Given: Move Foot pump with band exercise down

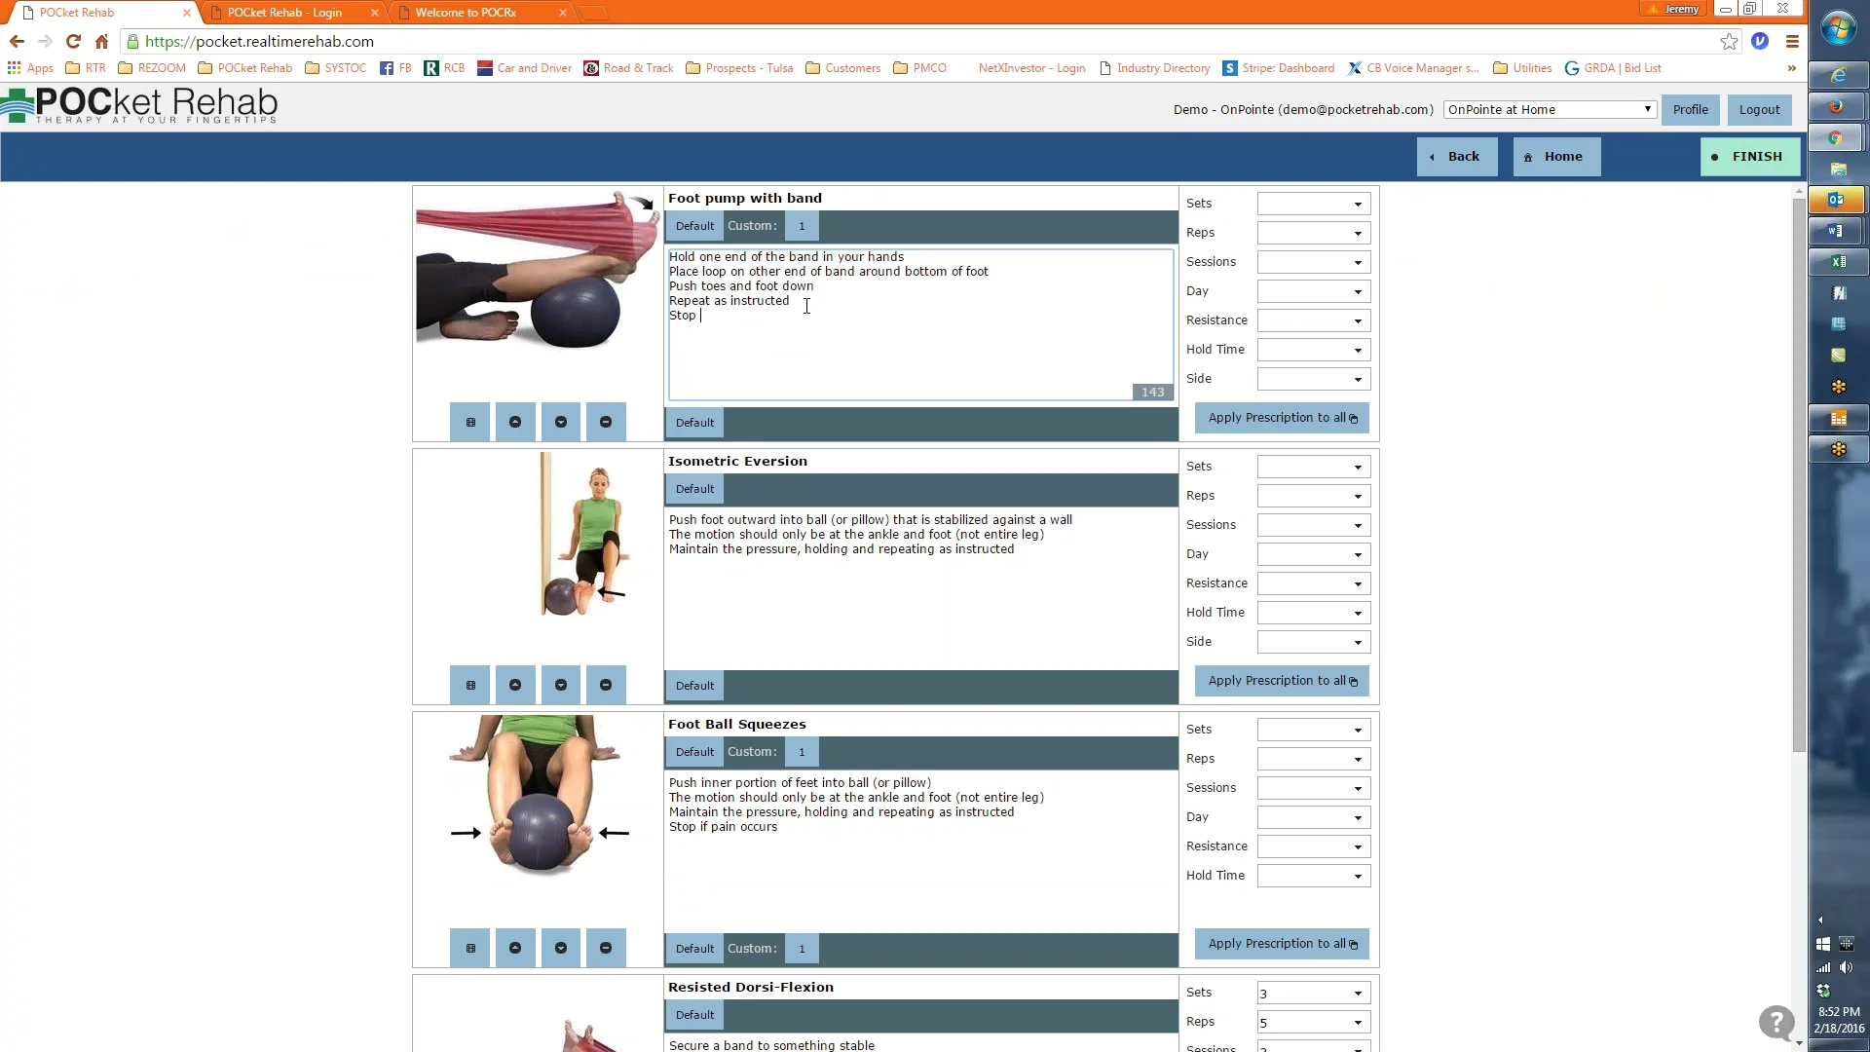Looking at the screenshot, I should 561,422.
